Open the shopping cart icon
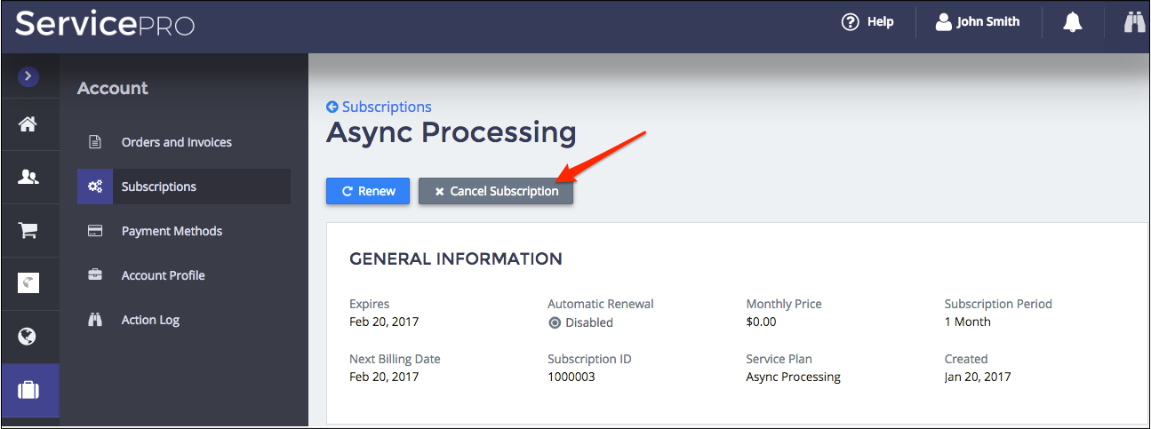The image size is (1151, 429). [x=28, y=230]
